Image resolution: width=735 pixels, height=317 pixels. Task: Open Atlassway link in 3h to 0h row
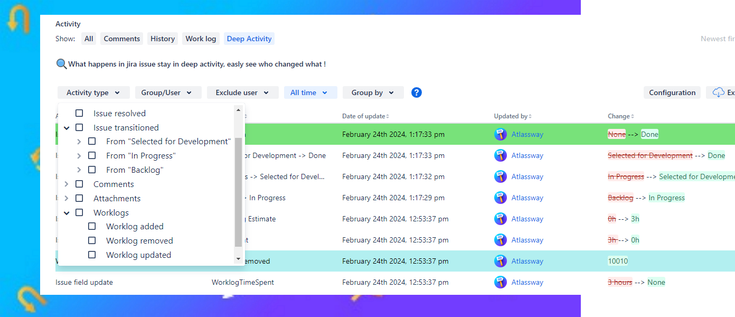pyautogui.click(x=527, y=240)
